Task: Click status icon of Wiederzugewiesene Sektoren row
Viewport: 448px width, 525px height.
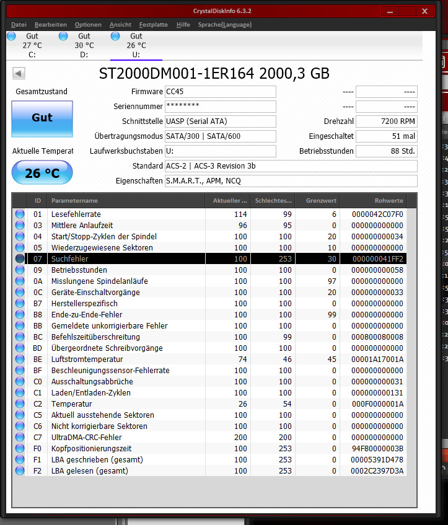Action: click(x=20, y=247)
